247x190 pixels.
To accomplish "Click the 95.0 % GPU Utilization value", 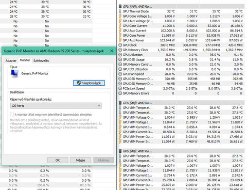I will pyautogui.click(x=215, y=55).
